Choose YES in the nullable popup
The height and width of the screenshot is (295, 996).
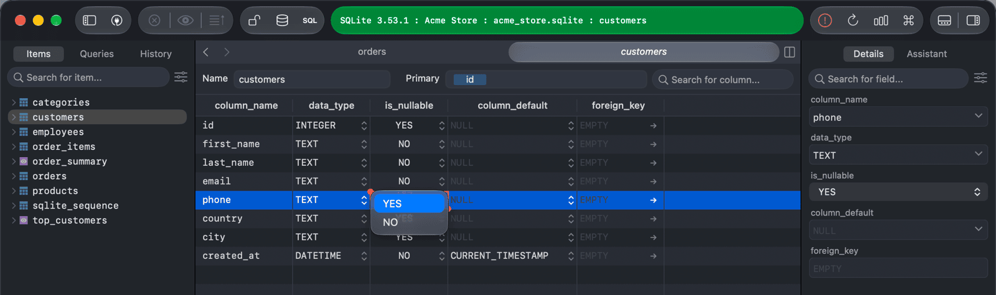pos(409,204)
